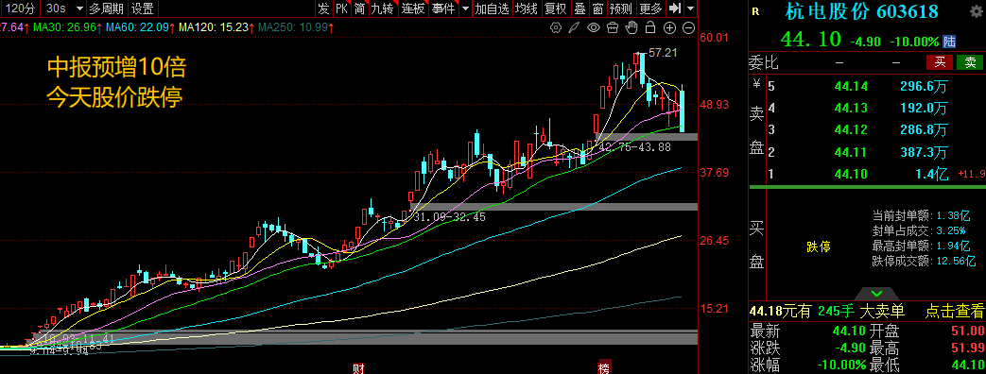Click the yellow 跌停 limit-down label
This screenshot has height=374, width=986.
[x=819, y=247]
